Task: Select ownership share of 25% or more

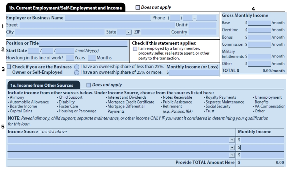Action: click(x=77, y=72)
